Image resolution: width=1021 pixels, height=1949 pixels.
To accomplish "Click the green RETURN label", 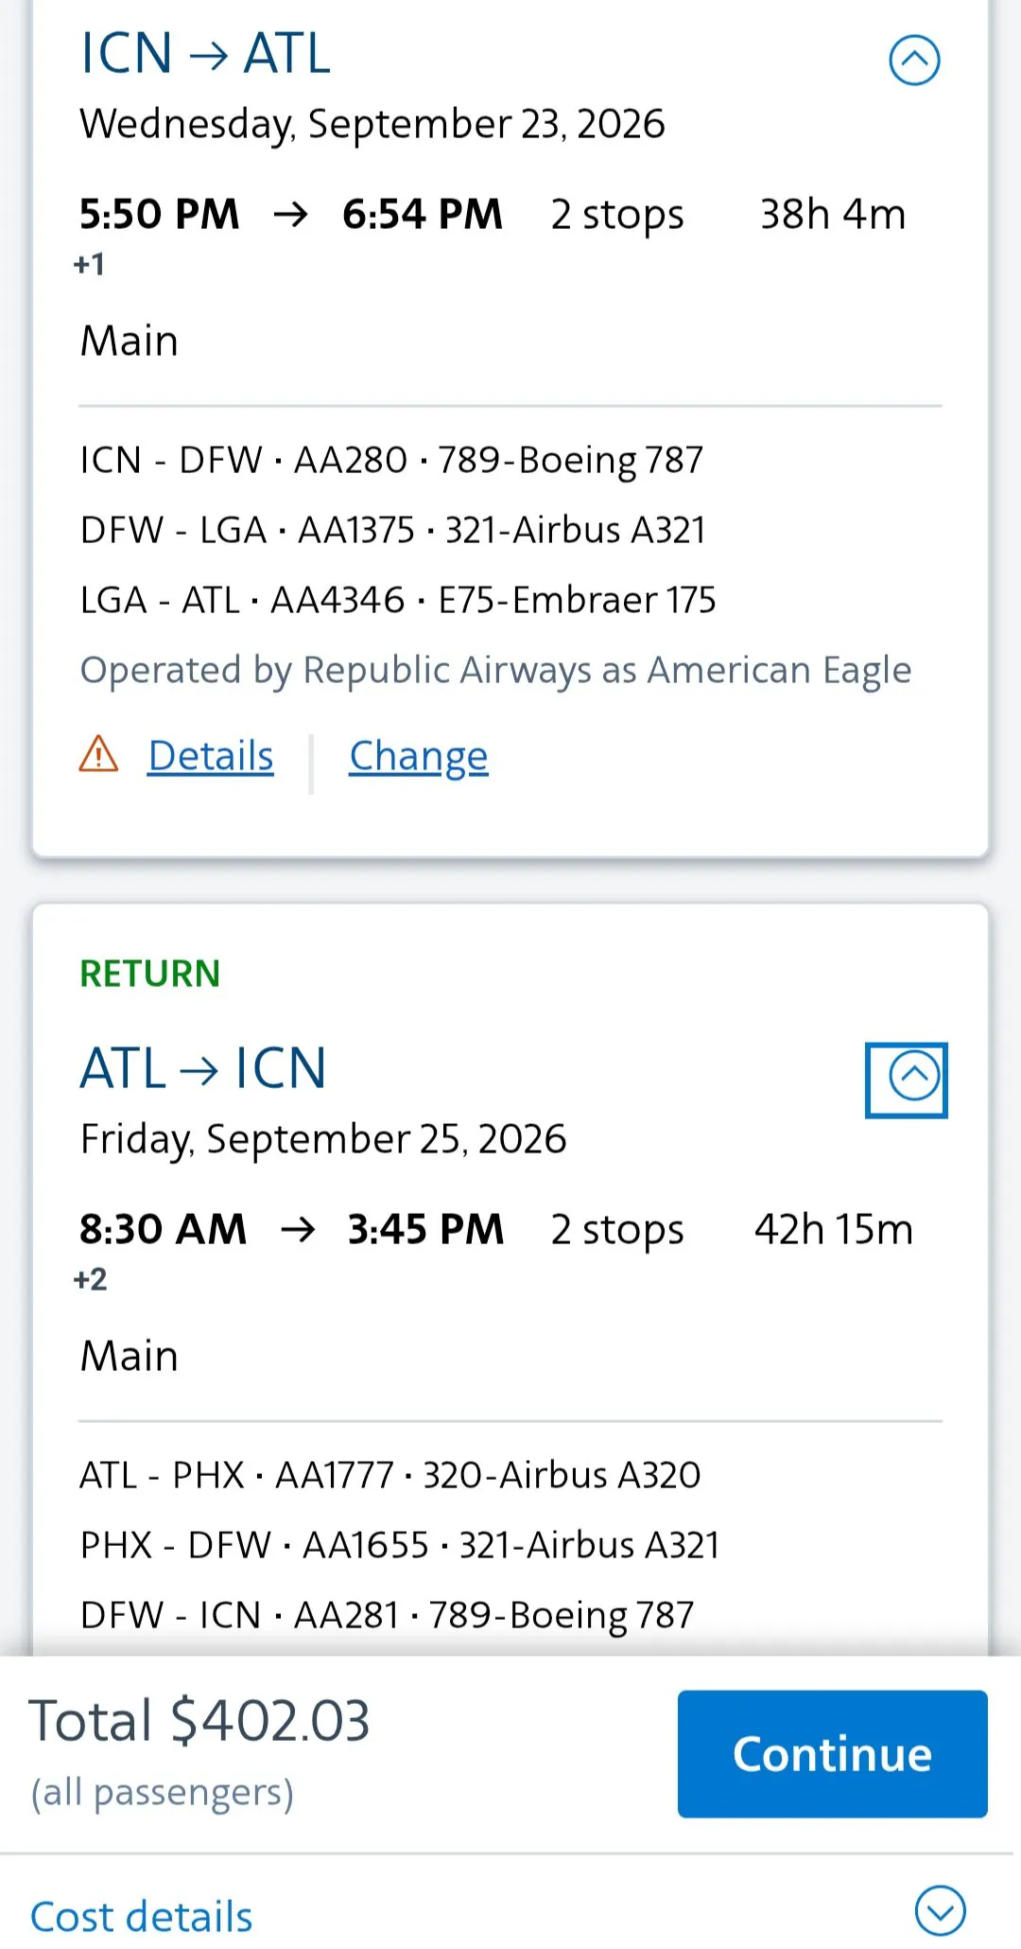I will (149, 974).
